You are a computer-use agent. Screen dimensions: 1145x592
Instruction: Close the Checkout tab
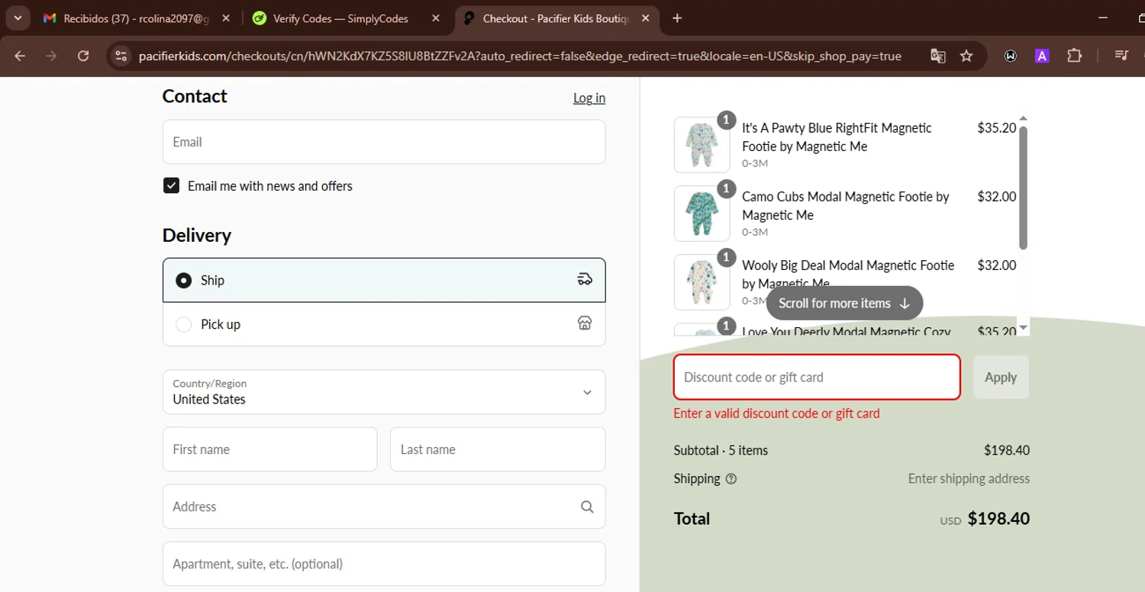645,18
